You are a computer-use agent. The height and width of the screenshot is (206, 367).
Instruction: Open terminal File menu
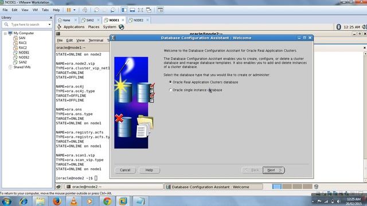[x=60, y=41]
